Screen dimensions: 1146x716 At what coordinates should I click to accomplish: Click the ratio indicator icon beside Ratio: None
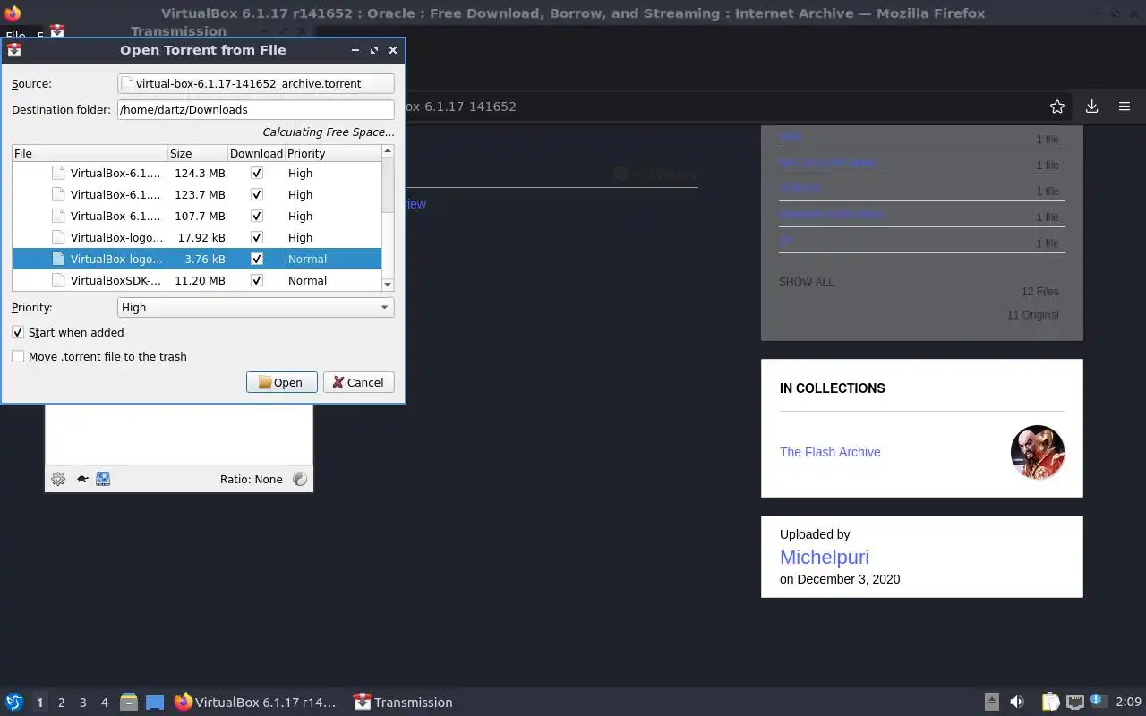(300, 479)
